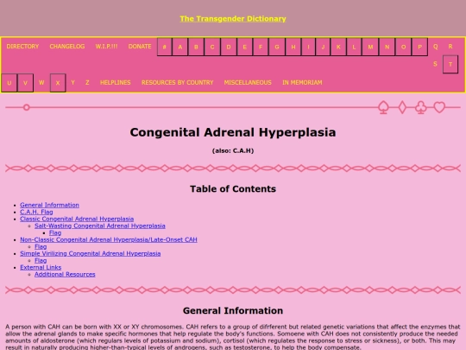Choose letter Q in alphabet nav
This screenshot has height=350, width=466.
(x=436, y=47)
